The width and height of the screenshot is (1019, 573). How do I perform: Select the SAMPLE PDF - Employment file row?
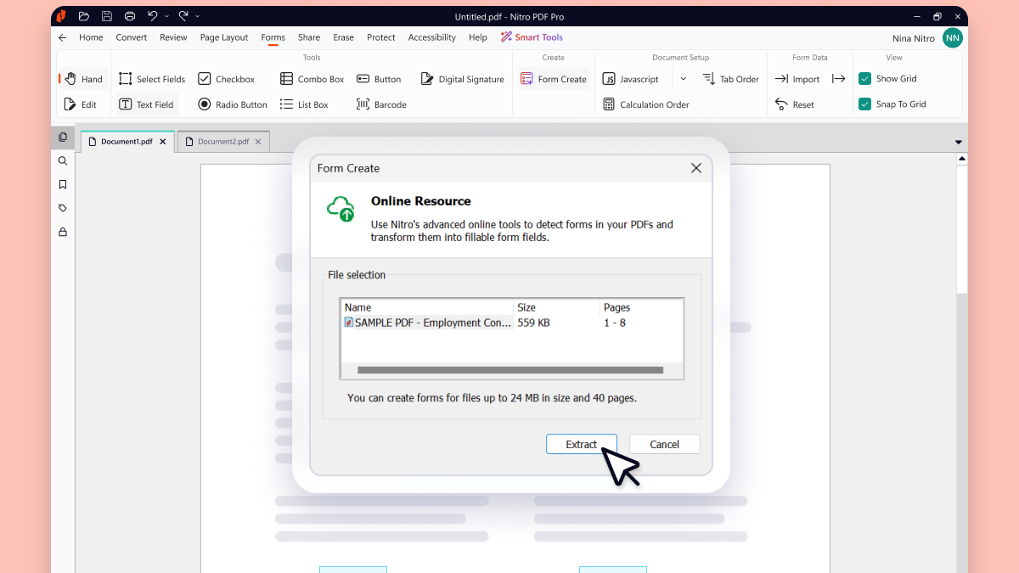[x=512, y=323]
